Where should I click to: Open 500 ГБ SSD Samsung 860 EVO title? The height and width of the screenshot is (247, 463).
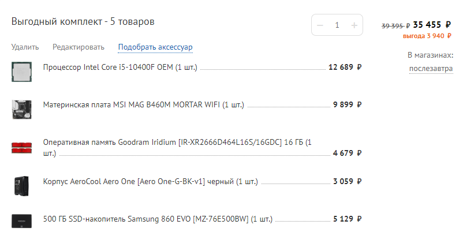click(158, 219)
